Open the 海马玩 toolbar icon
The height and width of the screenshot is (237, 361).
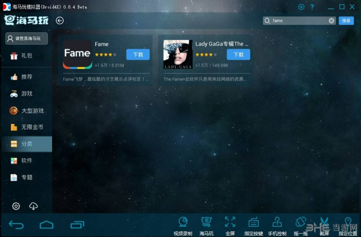click(206, 226)
